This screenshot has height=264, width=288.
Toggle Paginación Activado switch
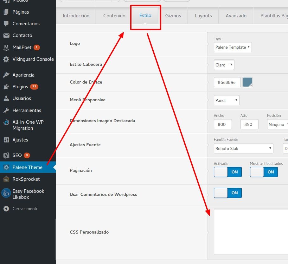coord(227,172)
